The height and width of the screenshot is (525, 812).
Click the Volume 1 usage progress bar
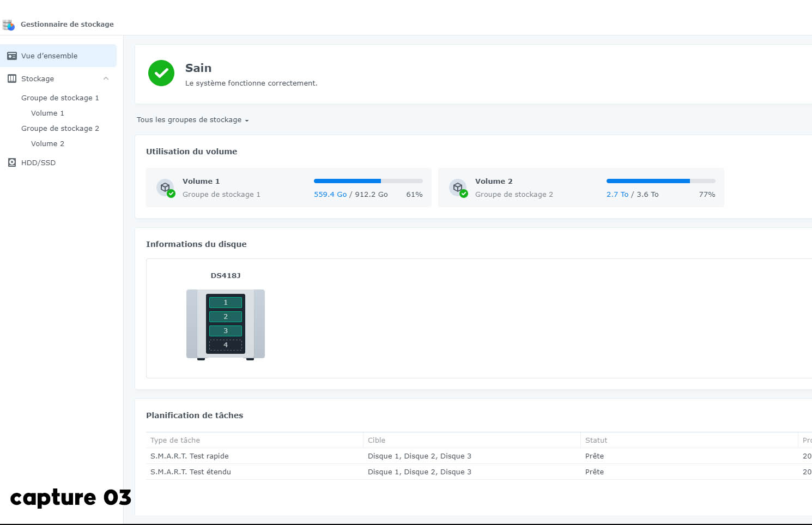368,181
